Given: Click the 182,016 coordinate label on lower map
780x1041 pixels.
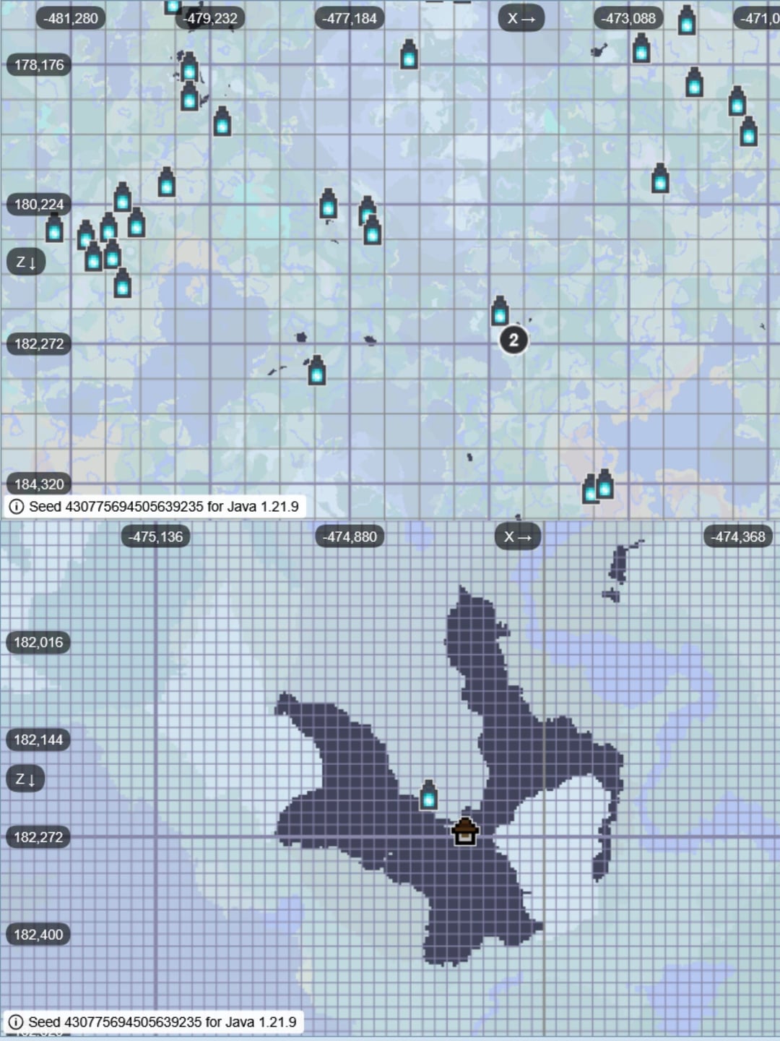Looking at the screenshot, I should (x=38, y=642).
